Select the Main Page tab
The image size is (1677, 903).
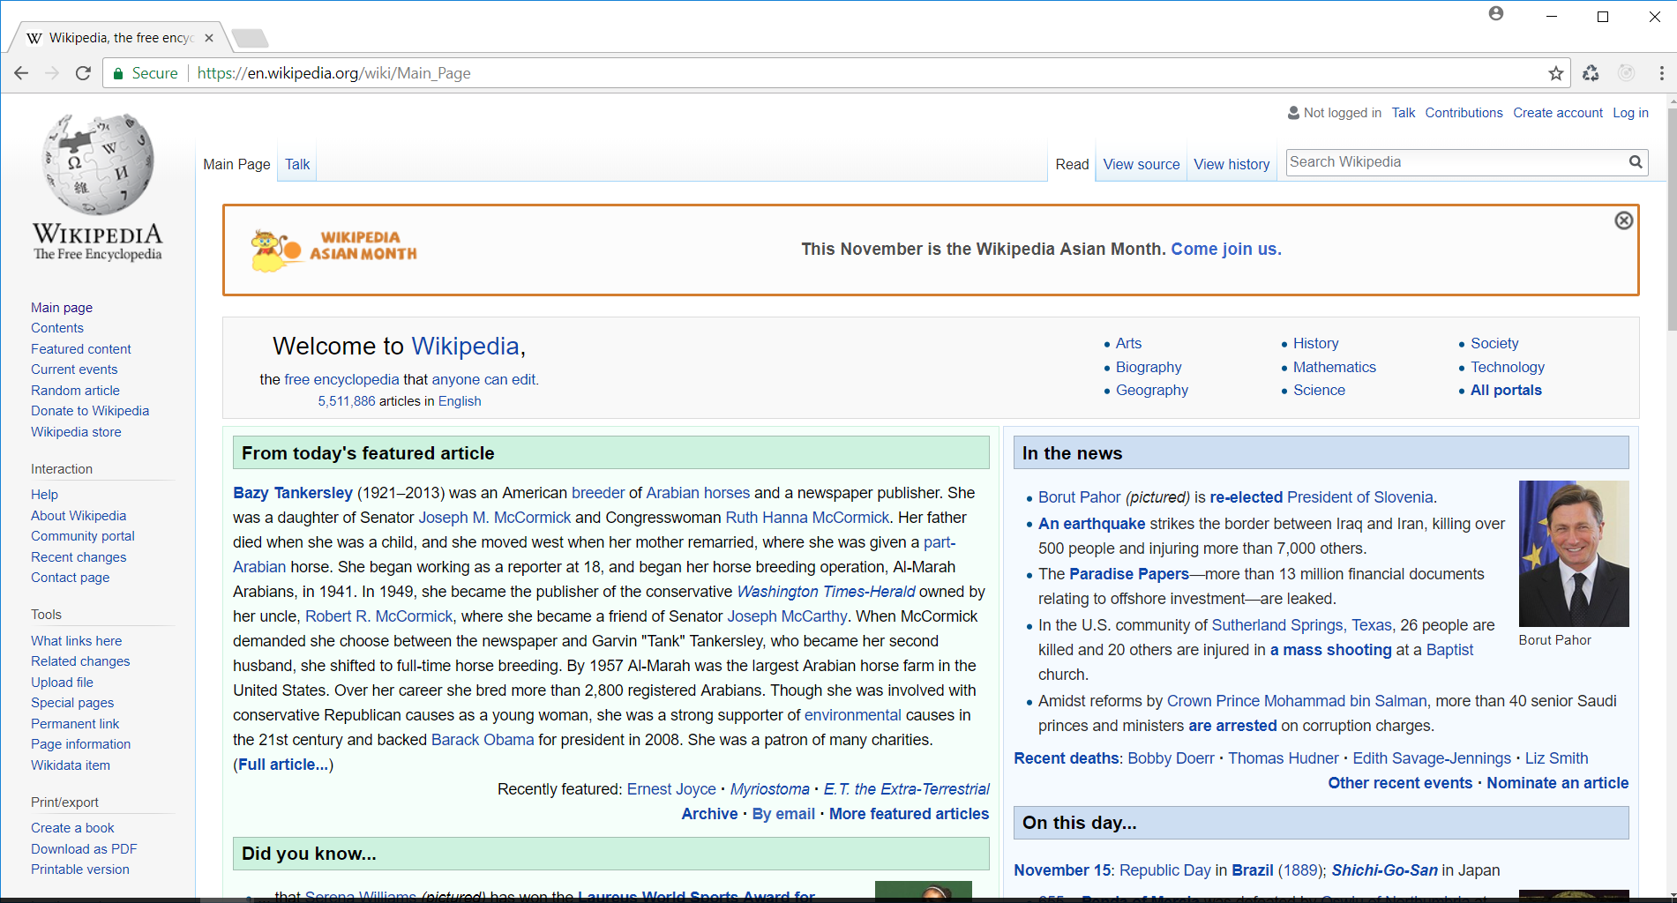pos(236,164)
